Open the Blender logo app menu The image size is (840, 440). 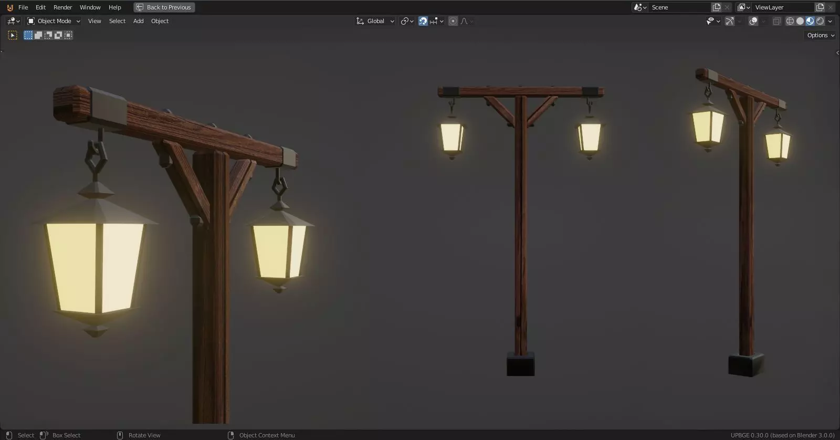[9, 7]
